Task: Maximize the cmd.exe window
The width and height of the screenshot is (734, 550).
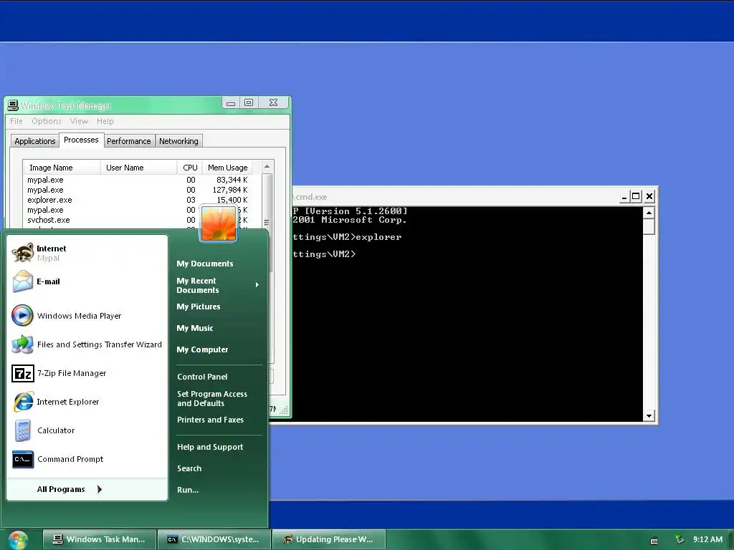Action: click(x=636, y=196)
